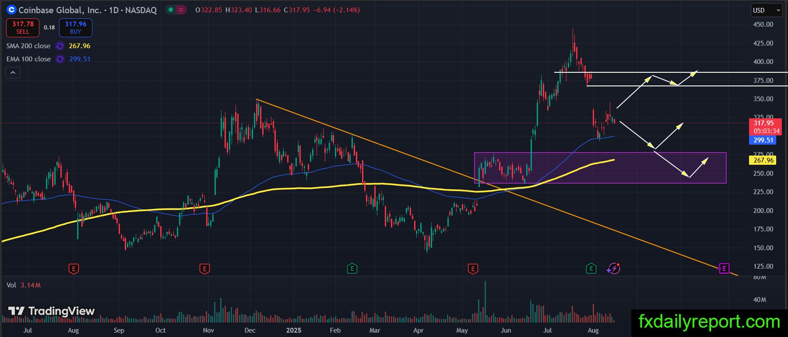Click the purple lightning event icon
Viewport: 788px width, 337px height.
coord(614,269)
